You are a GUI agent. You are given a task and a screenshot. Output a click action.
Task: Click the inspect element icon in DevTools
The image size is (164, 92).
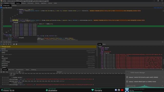point(1,3)
